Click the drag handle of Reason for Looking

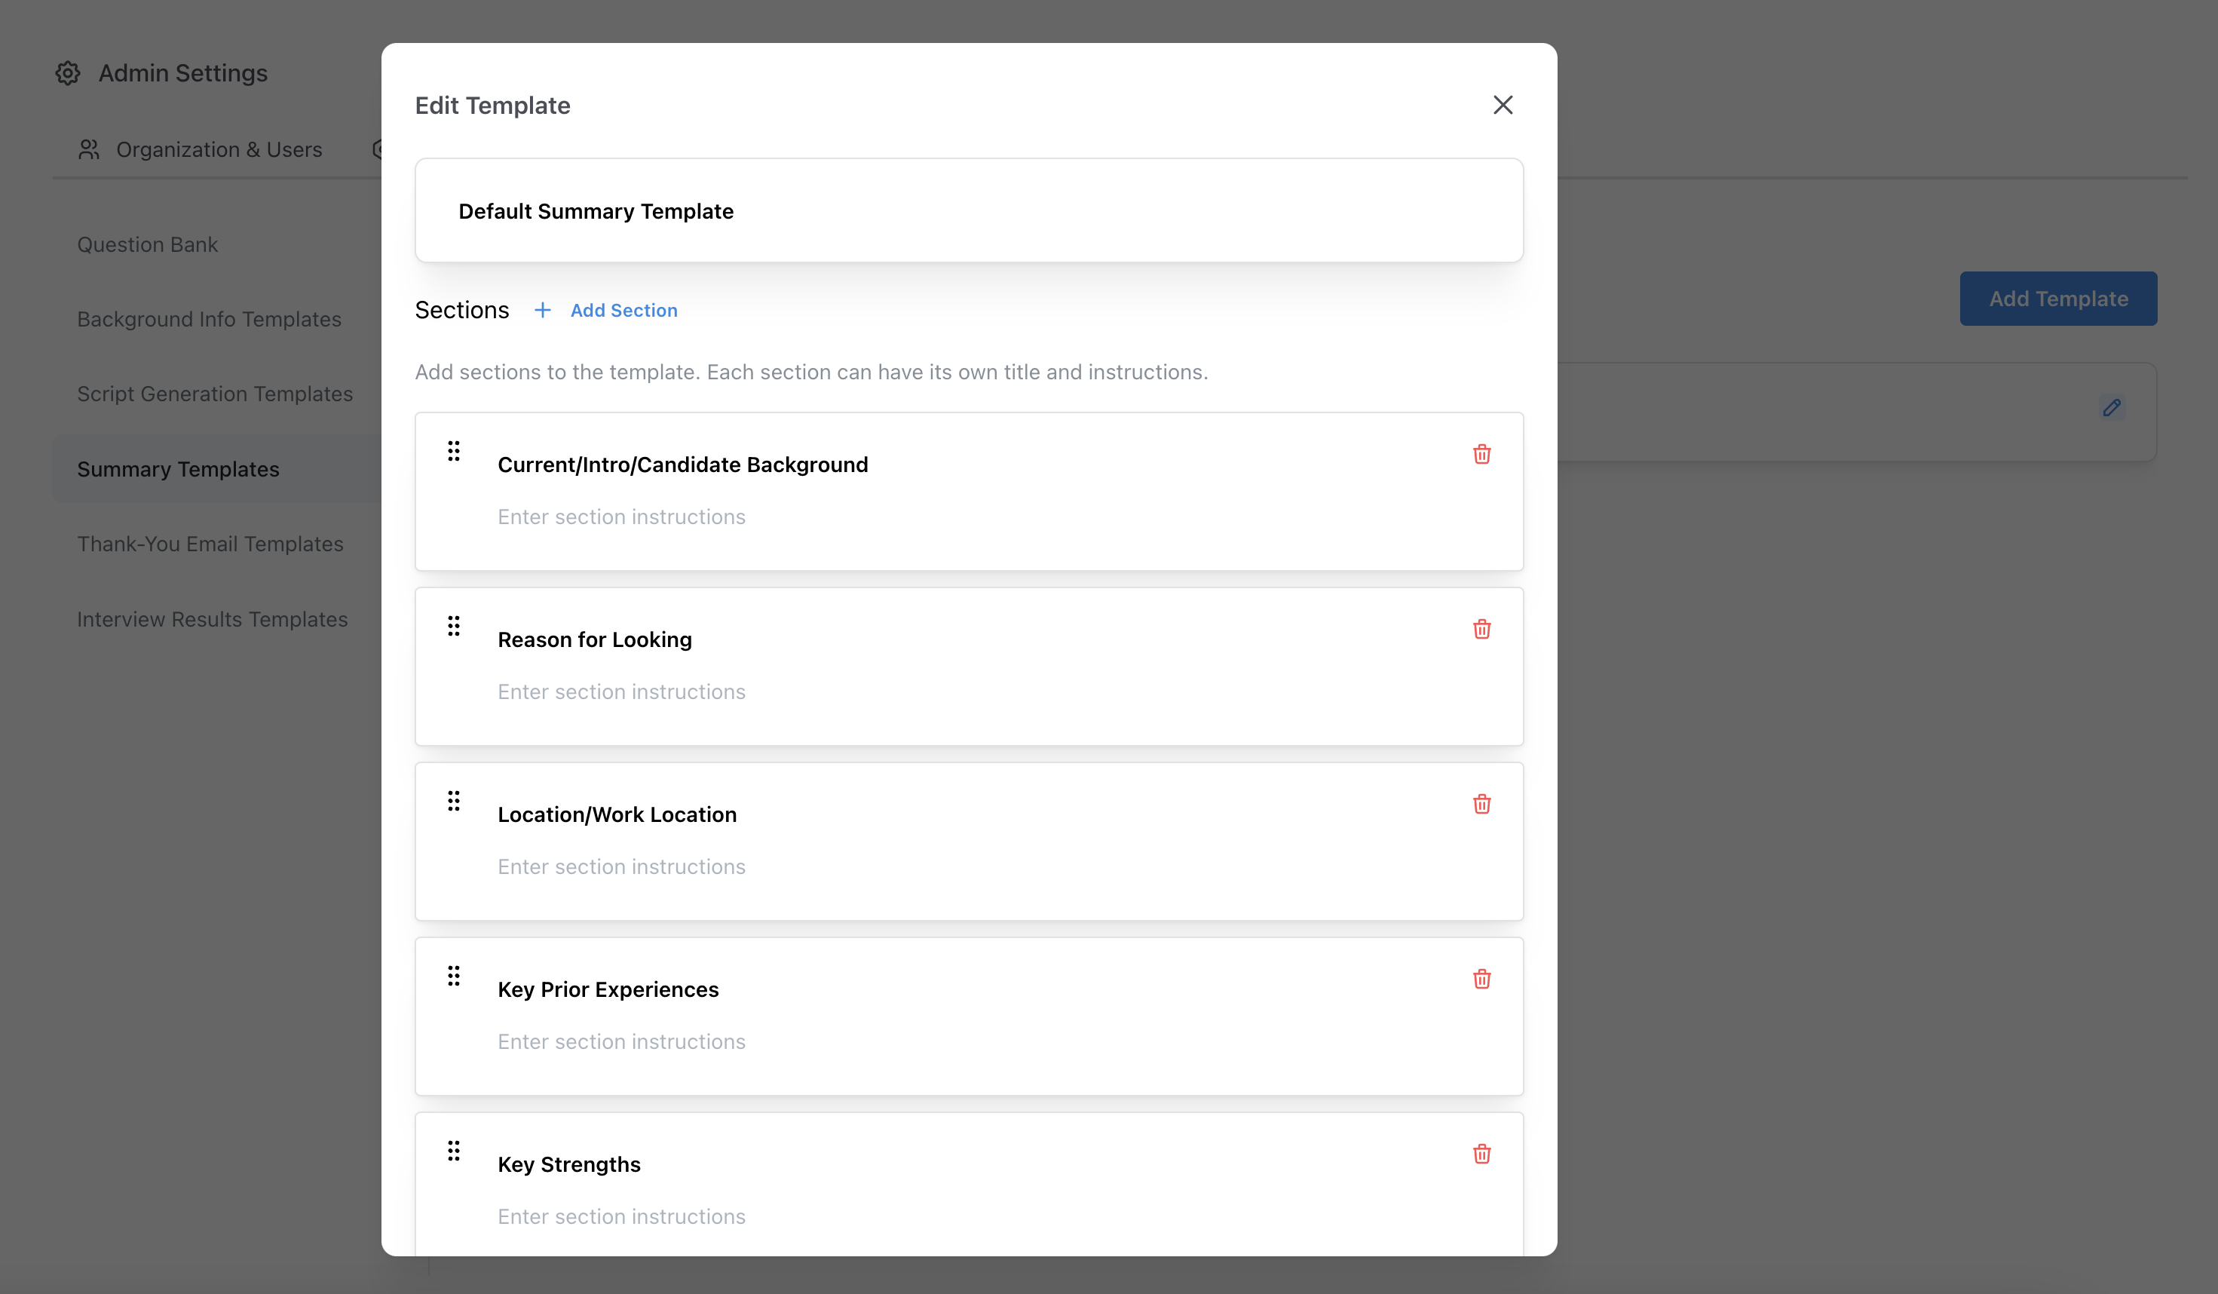tap(454, 626)
